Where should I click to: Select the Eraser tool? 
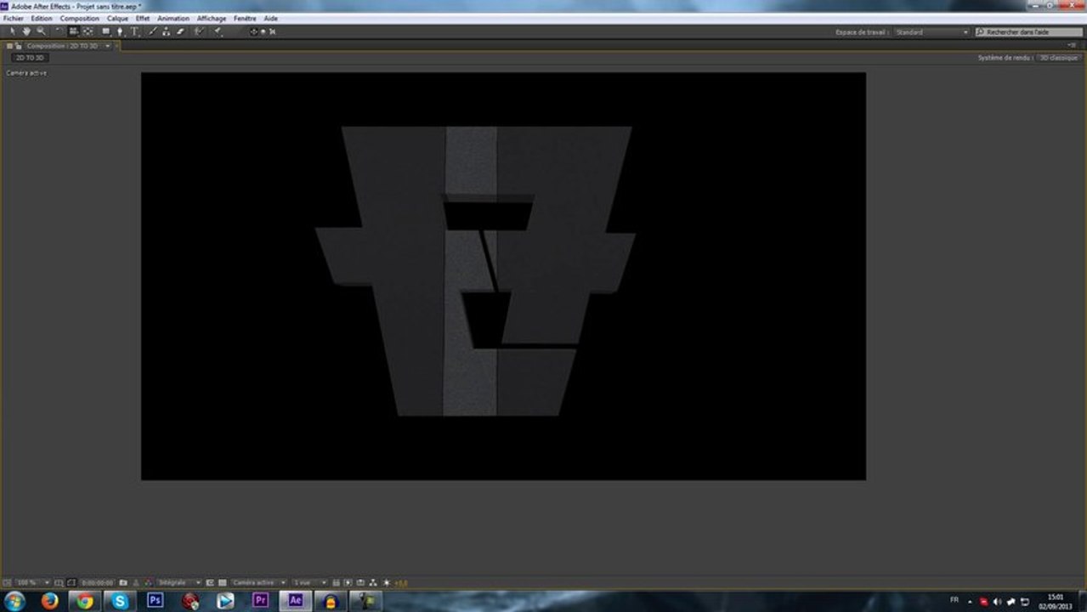click(180, 31)
